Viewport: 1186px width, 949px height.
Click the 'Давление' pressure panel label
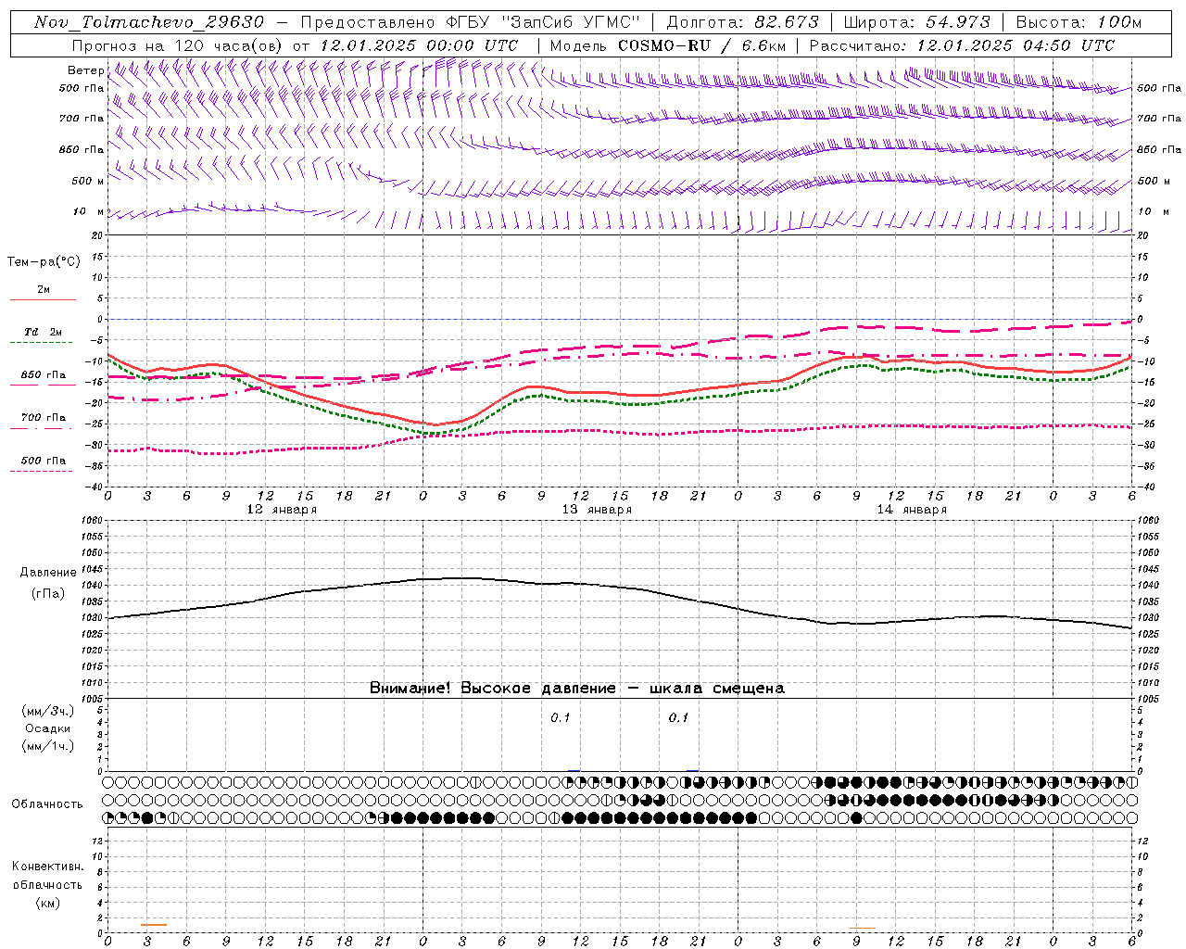click(48, 573)
